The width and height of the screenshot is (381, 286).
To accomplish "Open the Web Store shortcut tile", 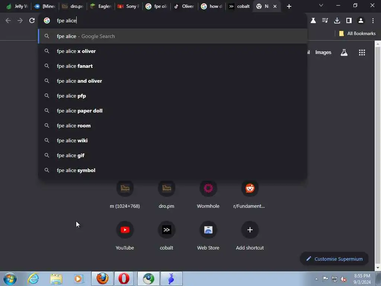I will click(208, 235).
